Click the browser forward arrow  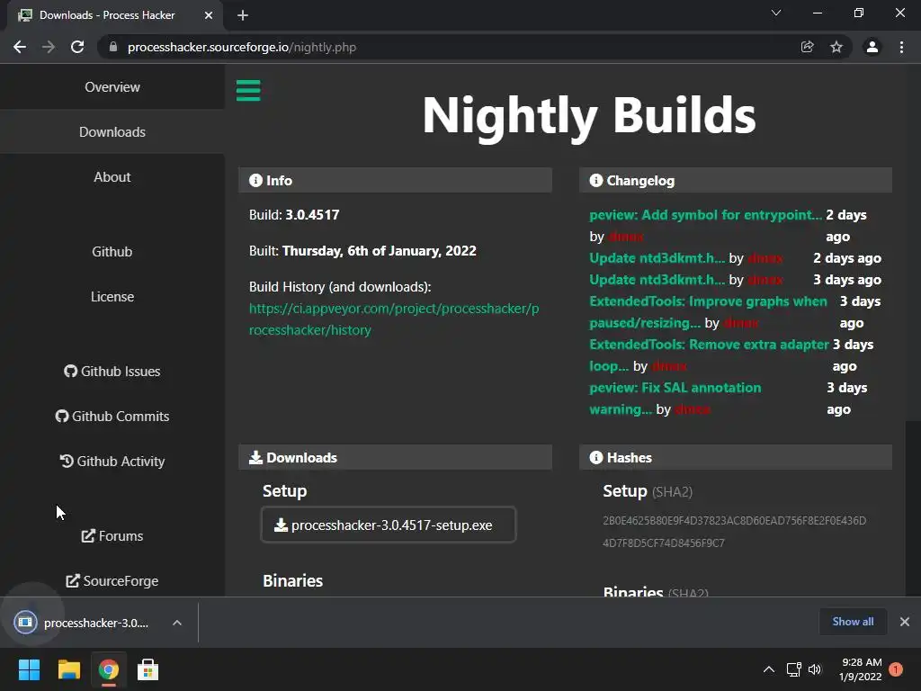(x=49, y=47)
